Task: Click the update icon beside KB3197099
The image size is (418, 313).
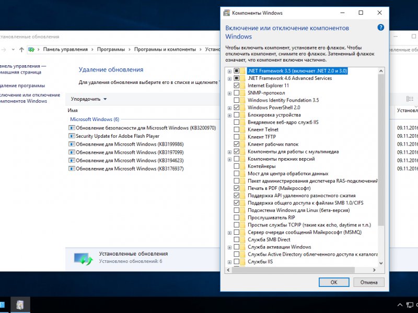Action: (x=72, y=152)
